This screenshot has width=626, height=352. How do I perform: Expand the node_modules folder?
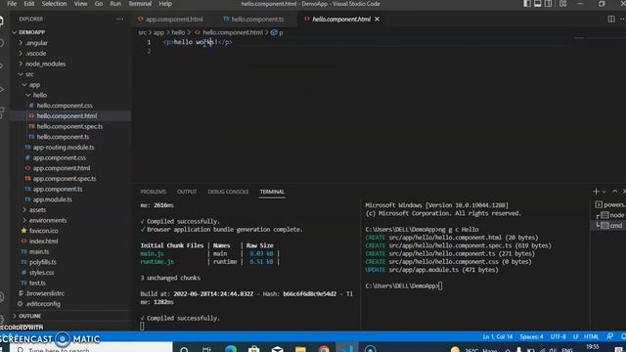[x=46, y=64]
